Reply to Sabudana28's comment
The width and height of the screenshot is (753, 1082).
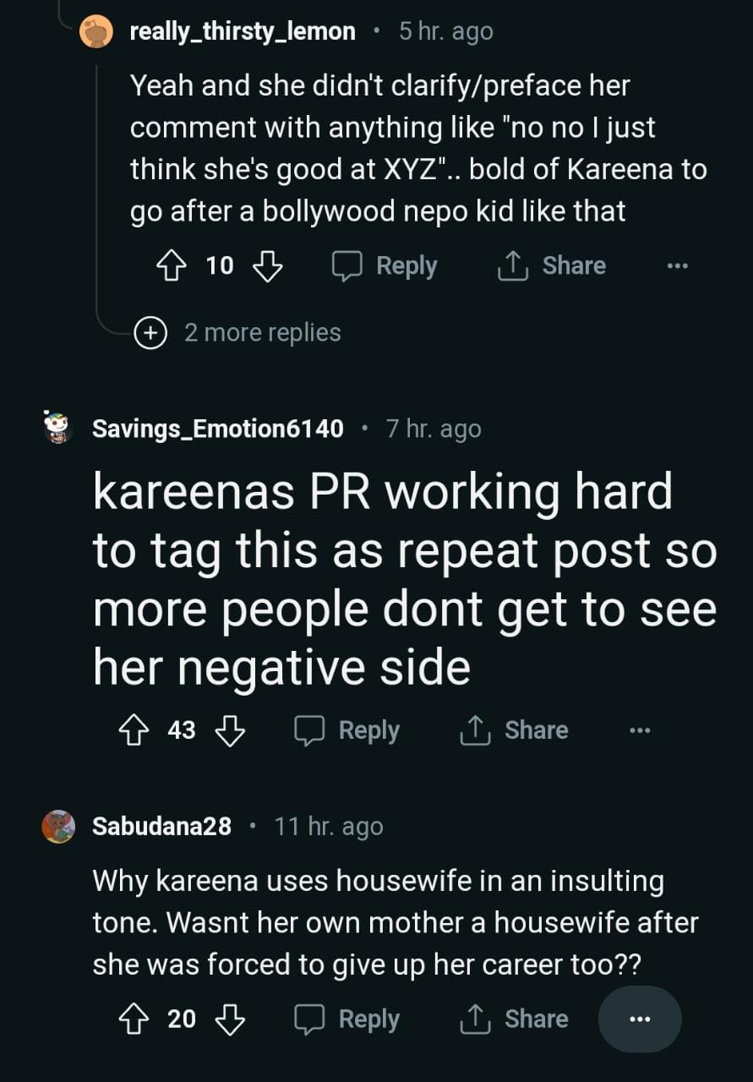347,1019
